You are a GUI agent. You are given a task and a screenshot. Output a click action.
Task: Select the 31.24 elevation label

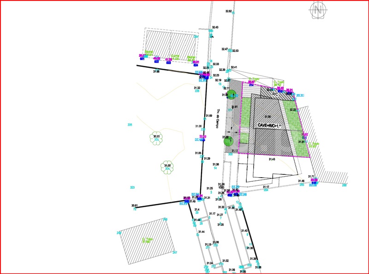click(x=210, y=263)
